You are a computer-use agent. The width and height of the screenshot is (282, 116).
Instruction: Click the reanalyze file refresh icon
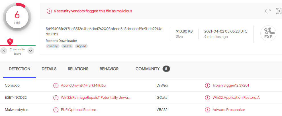point(268,11)
